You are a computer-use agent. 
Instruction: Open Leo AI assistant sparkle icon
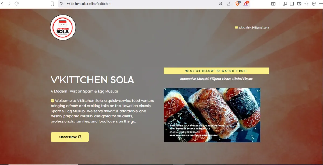coord(307,3)
